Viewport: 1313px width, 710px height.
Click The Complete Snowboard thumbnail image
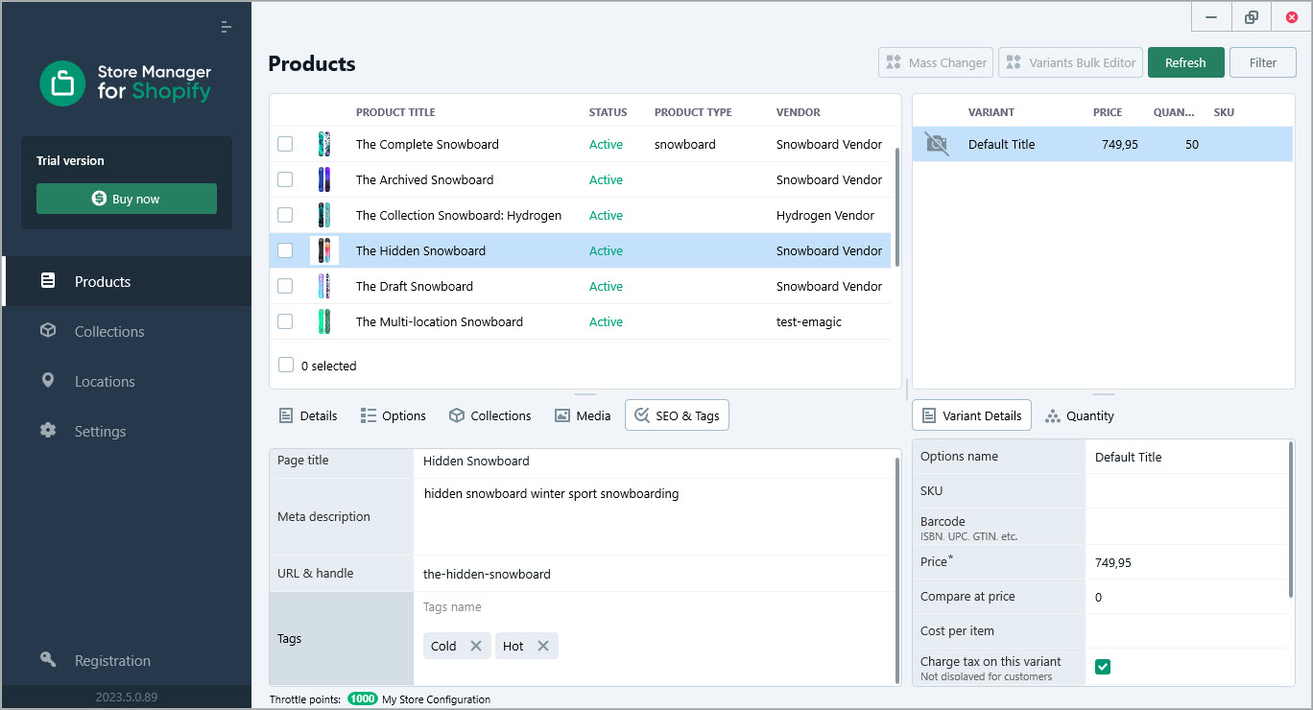point(324,144)
